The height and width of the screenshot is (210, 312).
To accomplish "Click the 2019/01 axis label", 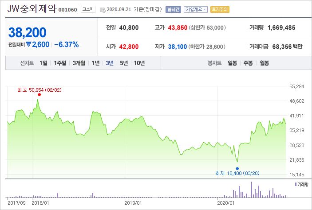I will coord(133,203).
